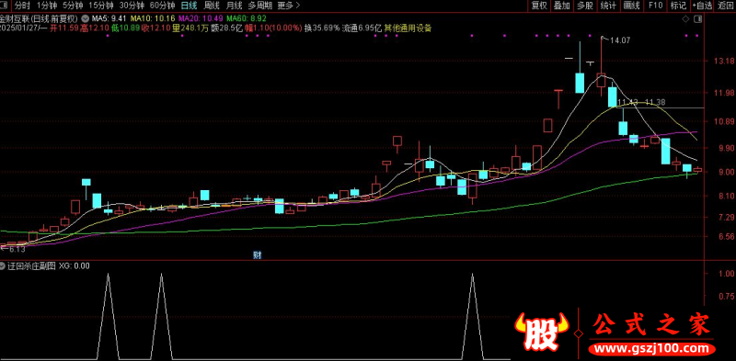Click the 14.07 high price marker
This screenshot has width=736, height=361.
[x=615, y=40]
